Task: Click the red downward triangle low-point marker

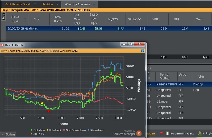Action: [48, 111]
